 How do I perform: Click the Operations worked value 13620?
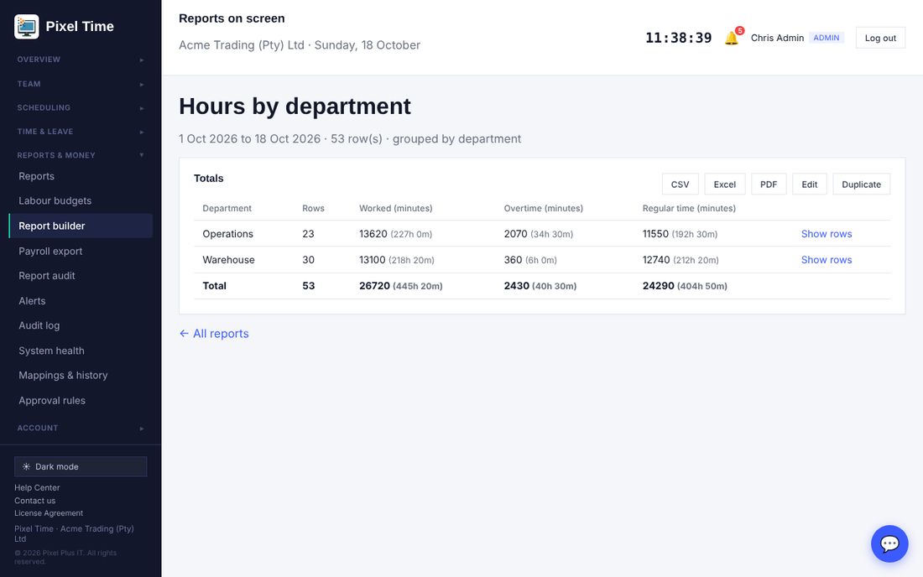373,234
